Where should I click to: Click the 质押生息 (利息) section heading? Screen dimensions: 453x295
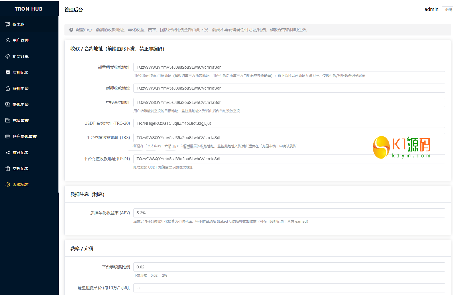(87, 194)
